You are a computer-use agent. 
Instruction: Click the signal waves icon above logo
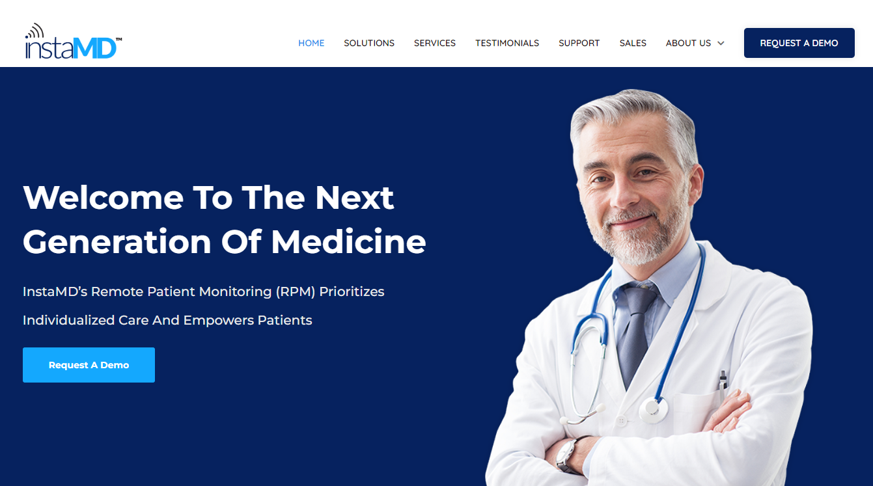coord(35,30)
